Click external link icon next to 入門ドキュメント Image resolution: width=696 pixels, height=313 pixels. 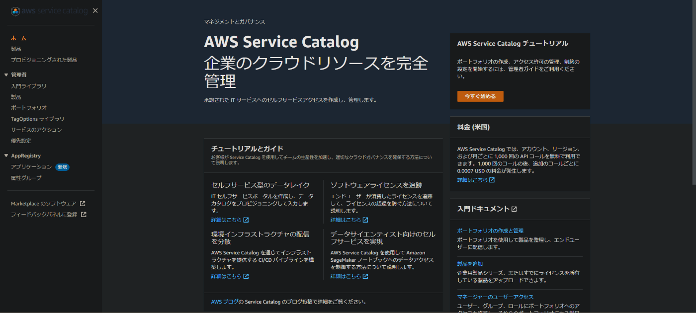coord(514,209)
